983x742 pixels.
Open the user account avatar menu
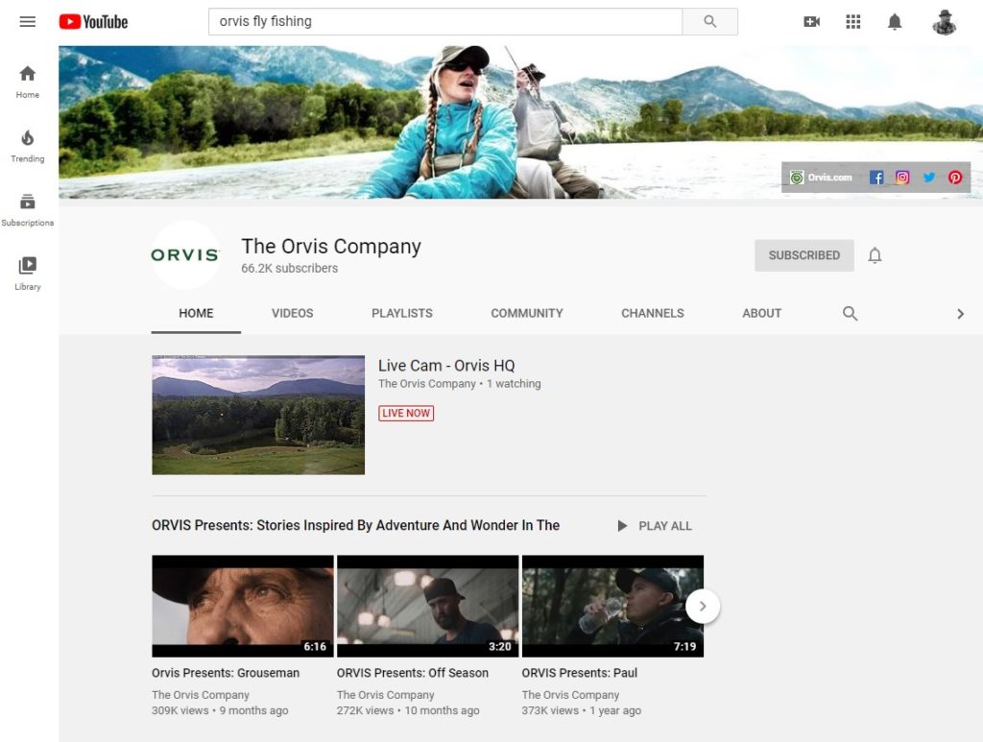(x=945, y=22)
